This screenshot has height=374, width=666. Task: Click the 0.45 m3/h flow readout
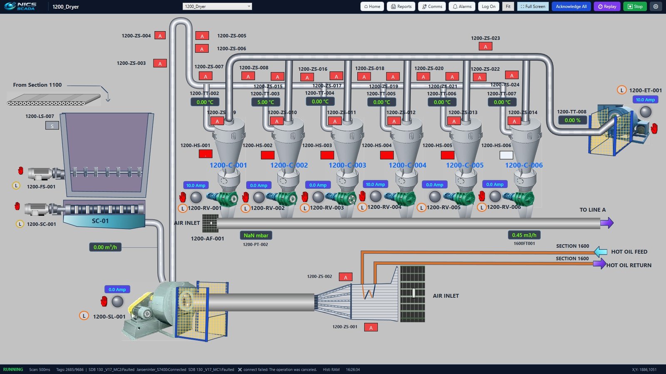click(524, 235)
